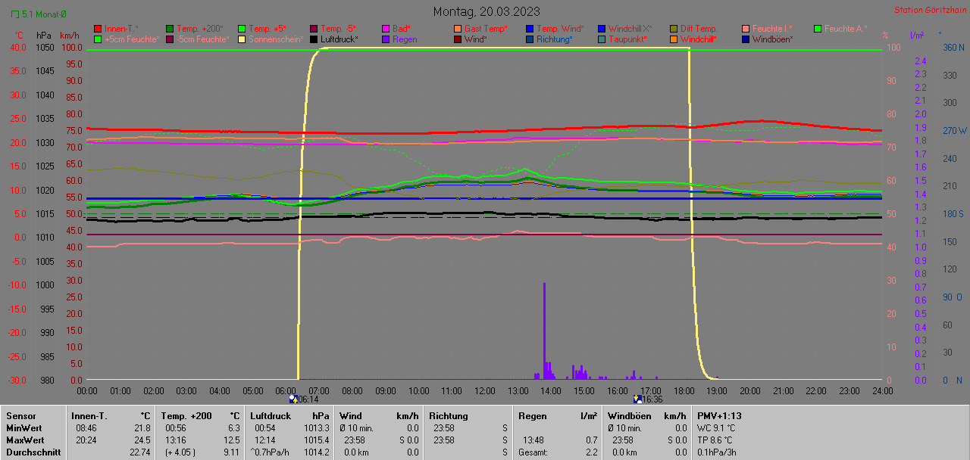Click the WC 9.1 °C reading
Image resolution: width=970 pixels, height=460 pixels.
[x=716, y=427]
